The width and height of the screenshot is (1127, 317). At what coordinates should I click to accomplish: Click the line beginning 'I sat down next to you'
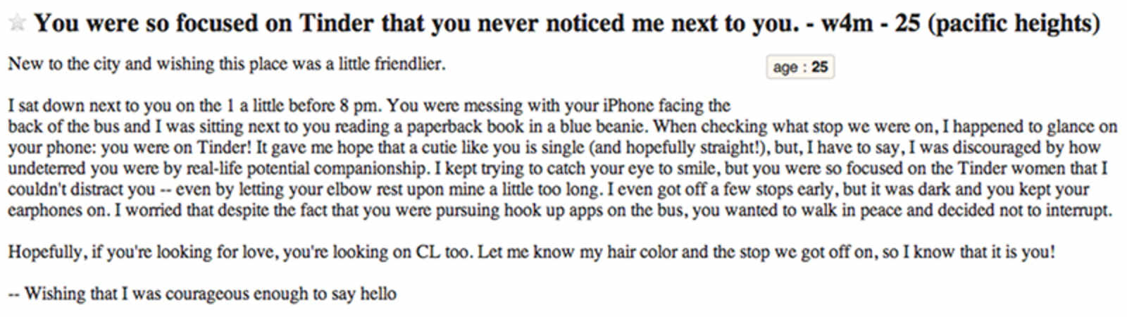tap(369, 106)
